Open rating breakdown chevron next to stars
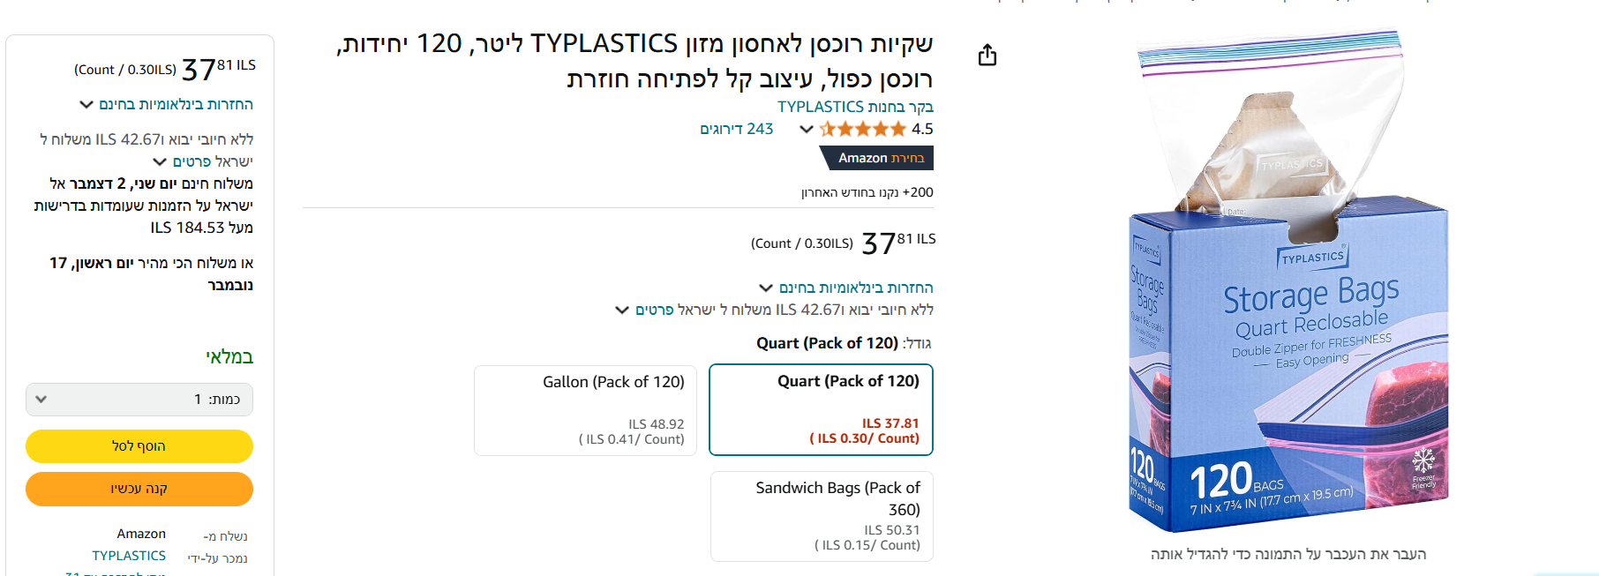Screen dimensions: 1599x576 [x=806, y=130]
